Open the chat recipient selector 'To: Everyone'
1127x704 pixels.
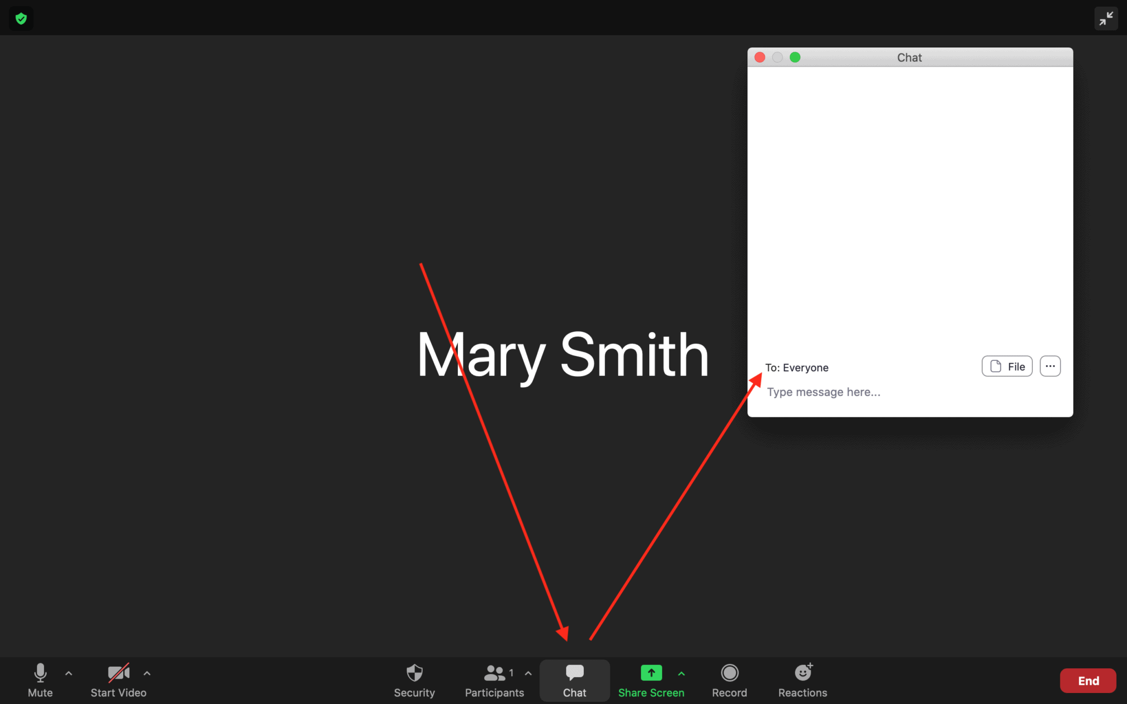pyautogui.click(x=796, y=367)
